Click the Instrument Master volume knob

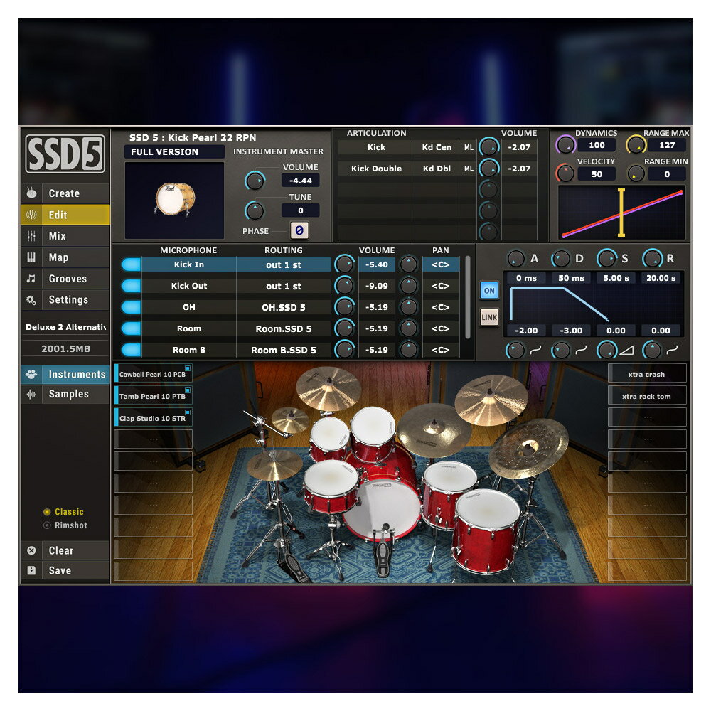pos(254,181)
